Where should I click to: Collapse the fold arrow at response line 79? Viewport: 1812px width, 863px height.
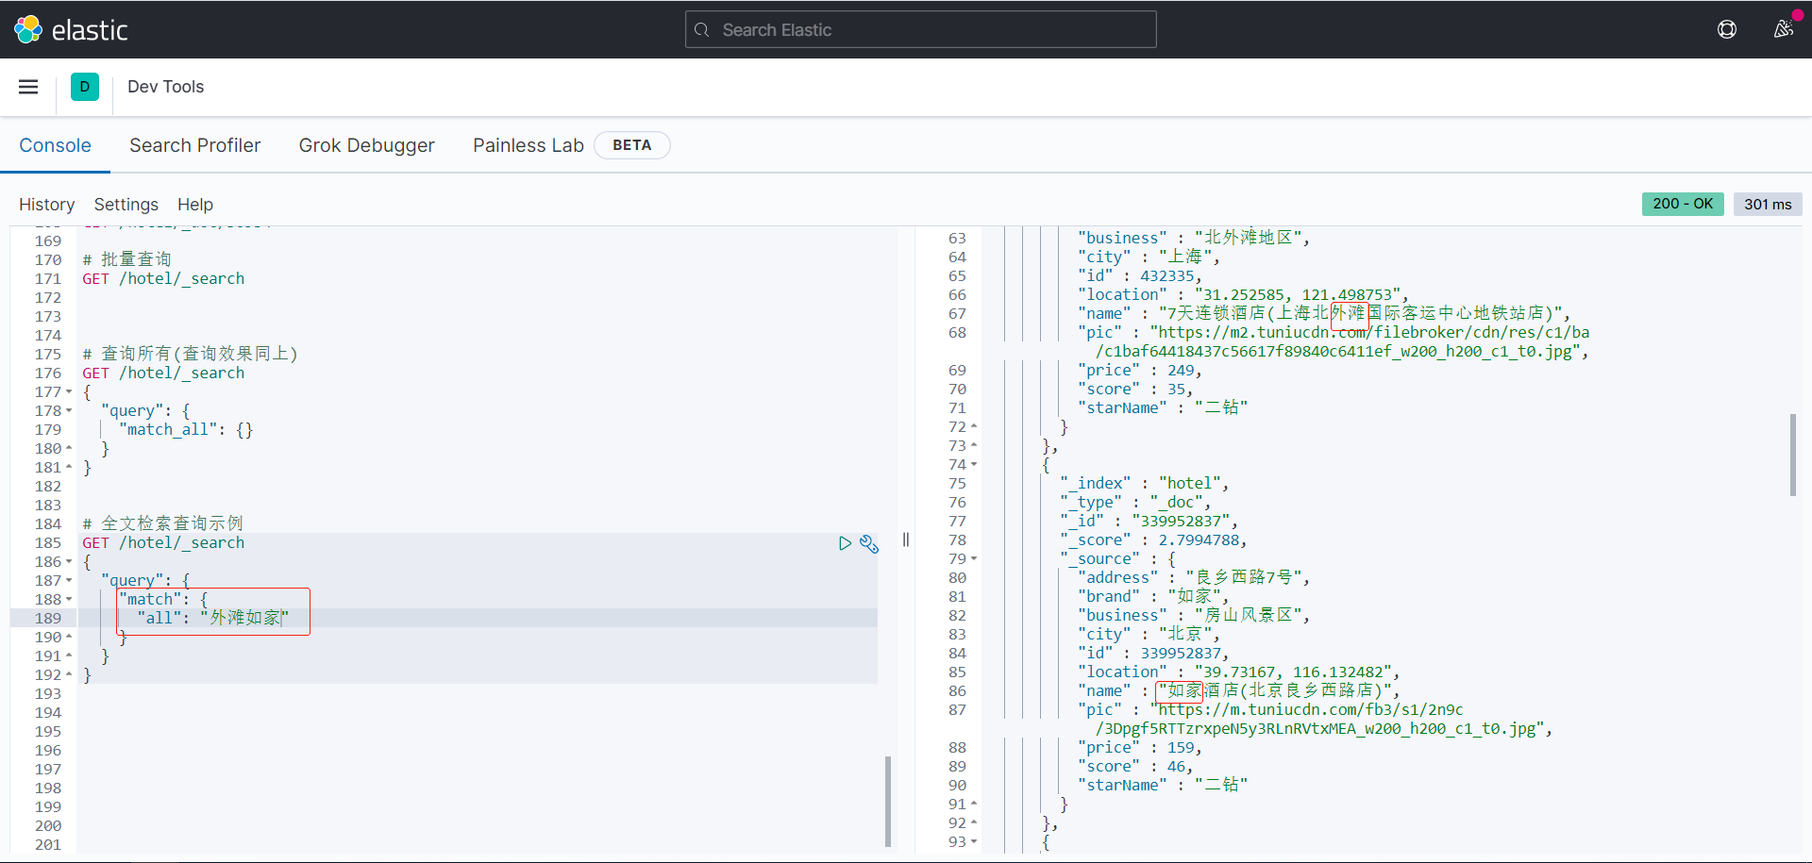[974, 558]
